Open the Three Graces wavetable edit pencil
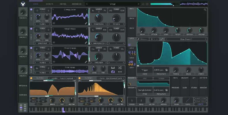This screenshot has height=115, width=228. click(x=86, y=62)
